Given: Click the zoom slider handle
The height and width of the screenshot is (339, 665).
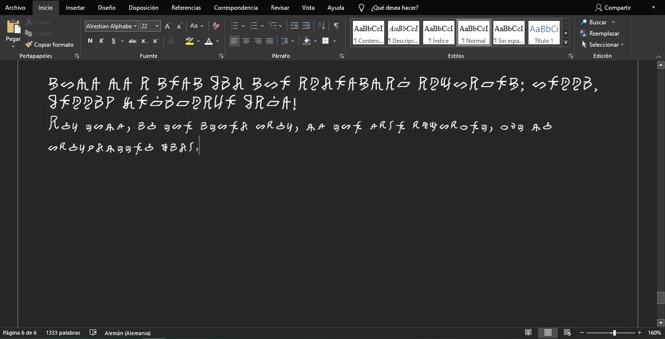Looking at the screenshot, I should click(x=614, y=333).
